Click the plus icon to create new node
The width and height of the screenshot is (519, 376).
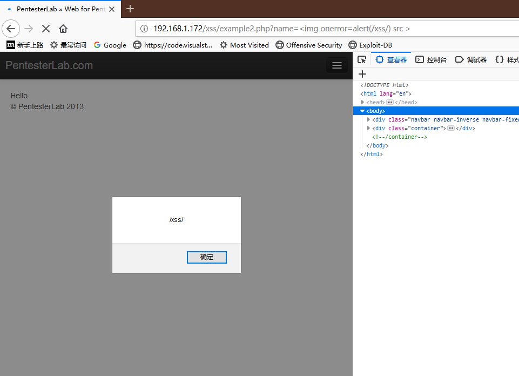tap(362, 74)
